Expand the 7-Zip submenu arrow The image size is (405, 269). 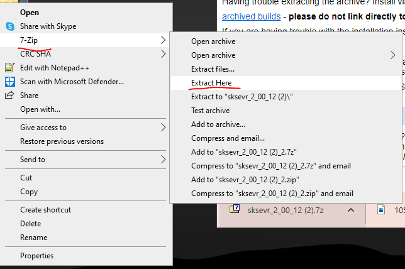[164, 40]
